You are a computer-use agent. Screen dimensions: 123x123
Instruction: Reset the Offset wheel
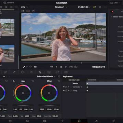(x=59, y=81)
